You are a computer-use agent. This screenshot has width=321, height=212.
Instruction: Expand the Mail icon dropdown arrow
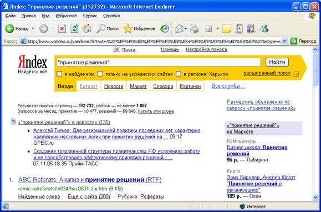click(x=186, y=29)
